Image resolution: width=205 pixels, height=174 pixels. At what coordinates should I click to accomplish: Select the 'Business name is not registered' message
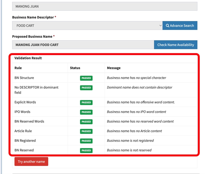pos(130,140)
